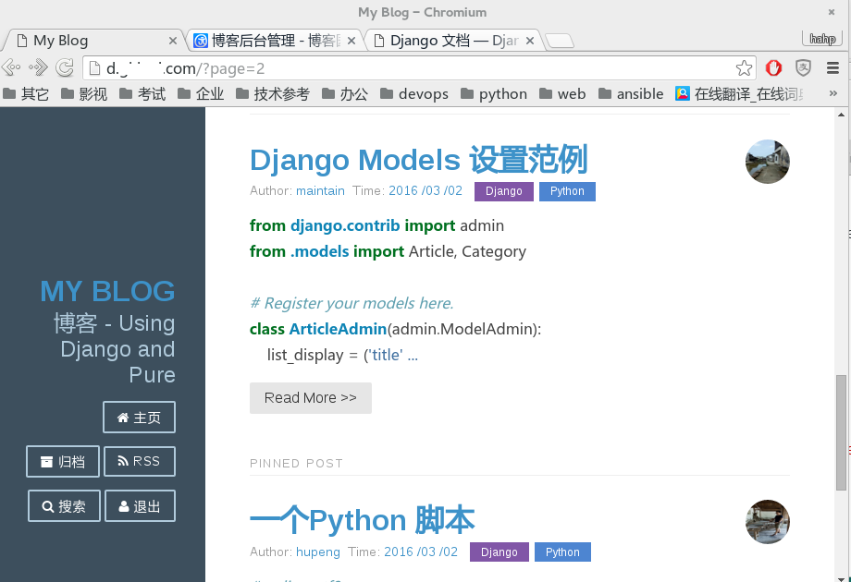Bookmark this page with the star icon
This screenshot has height=582, width=851.
[744, 68]
